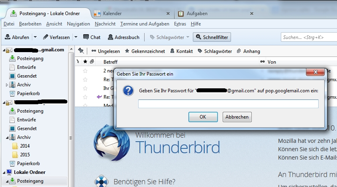This screenshot has width=337, height=187.
Task: Select Papierkorb under the gmail.com account
Action: point(28,93)
